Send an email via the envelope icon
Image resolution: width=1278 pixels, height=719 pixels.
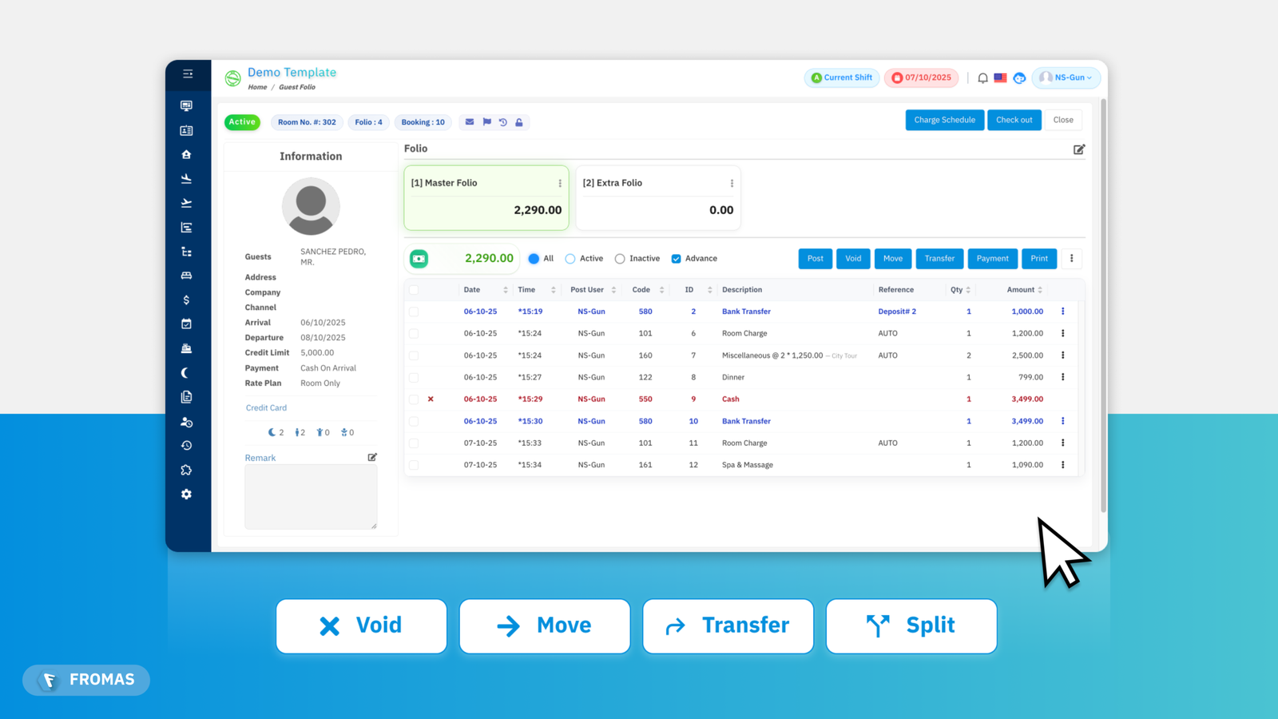coord(469,122)
